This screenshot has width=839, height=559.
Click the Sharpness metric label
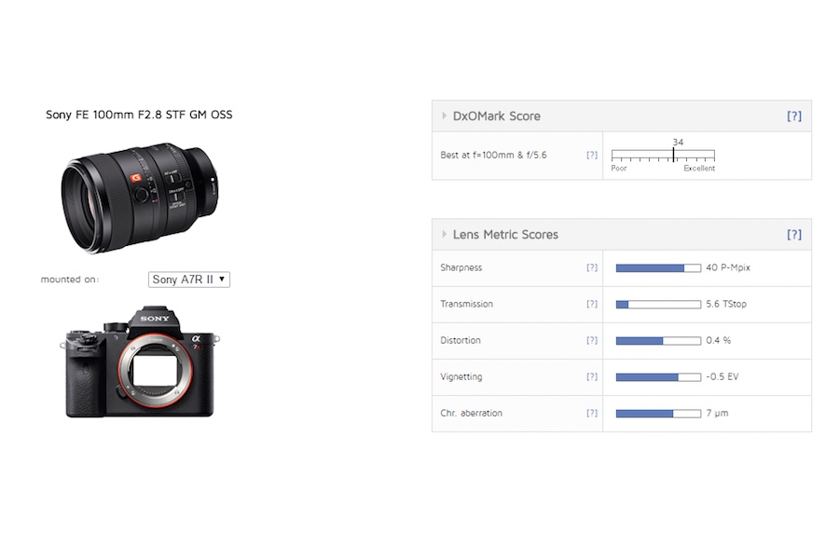click(x=461, y=267)
